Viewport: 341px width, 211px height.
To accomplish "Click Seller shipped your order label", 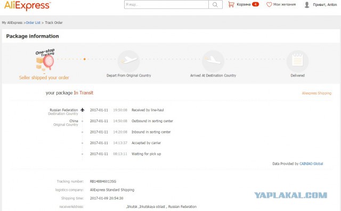I will [44, 78].
